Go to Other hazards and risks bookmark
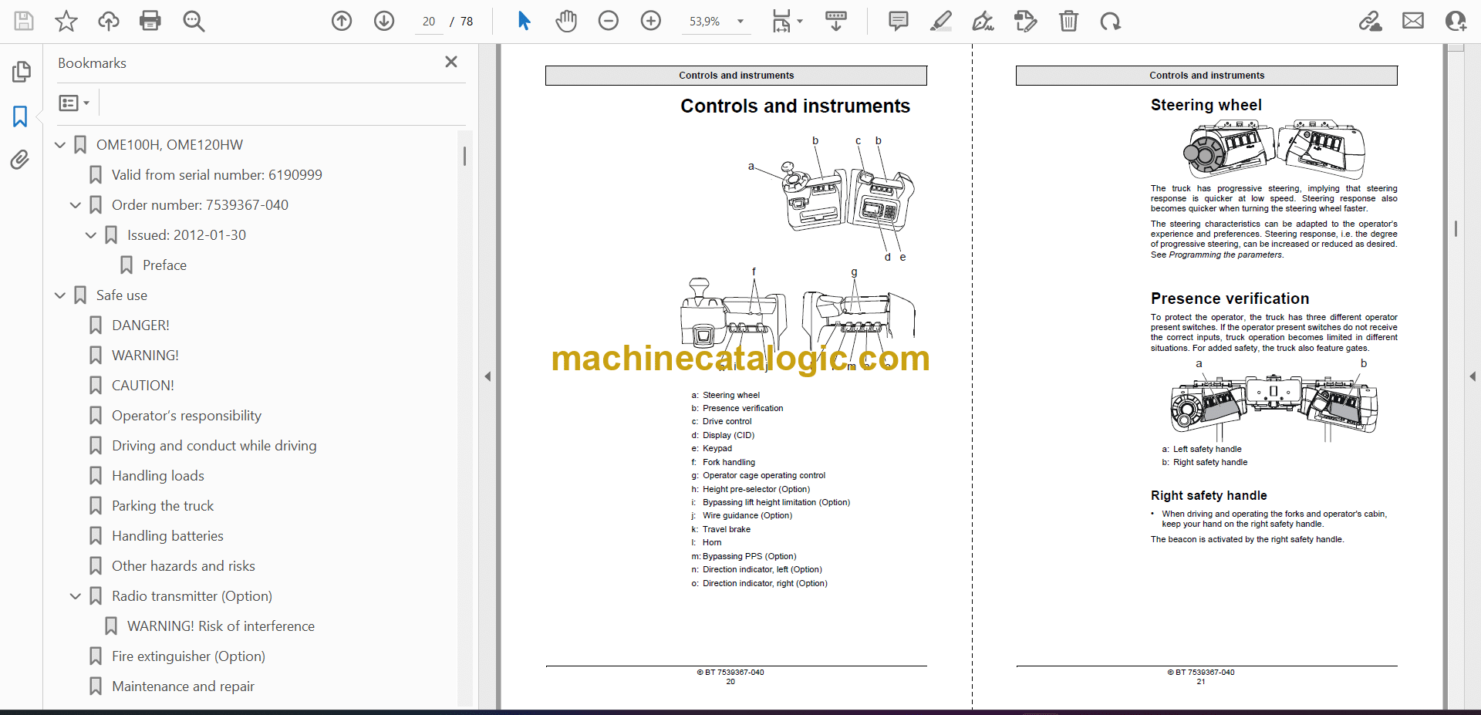 pos(183,566)
